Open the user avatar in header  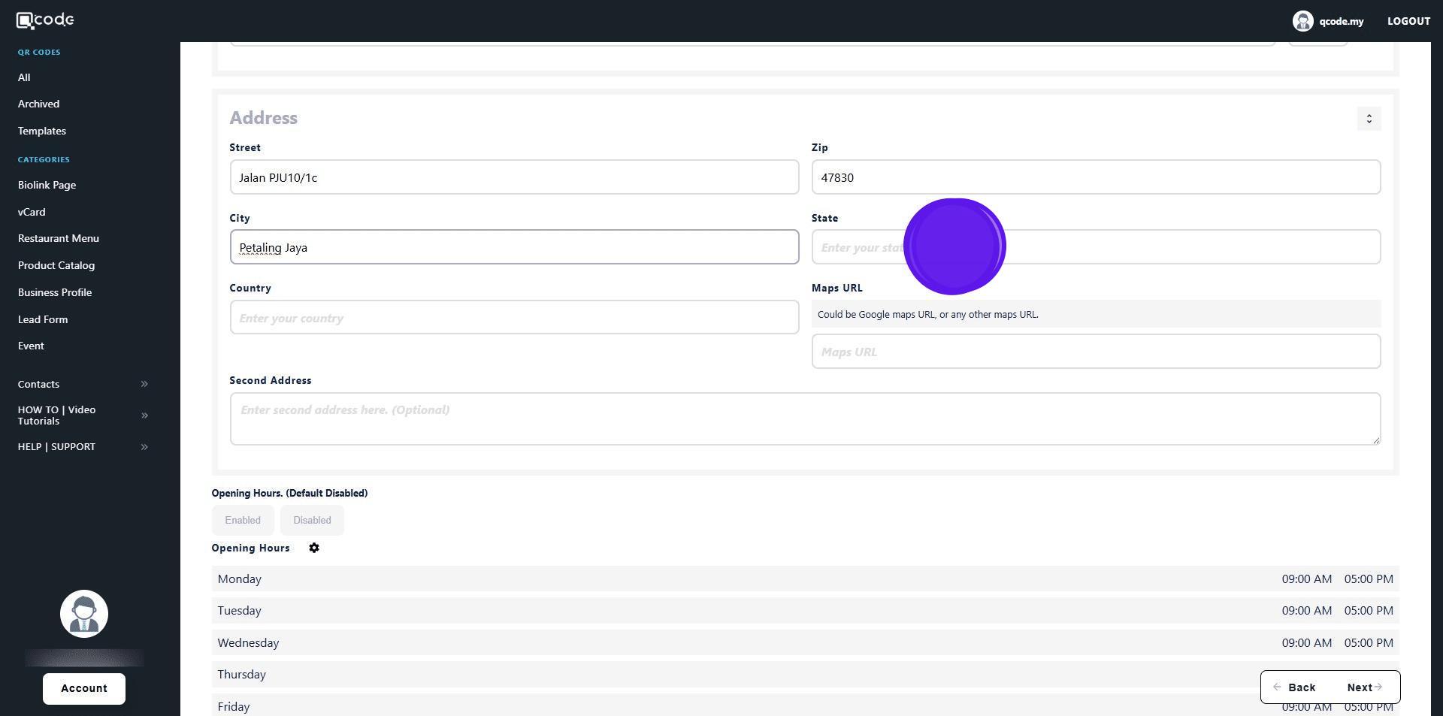(1302, 21)
